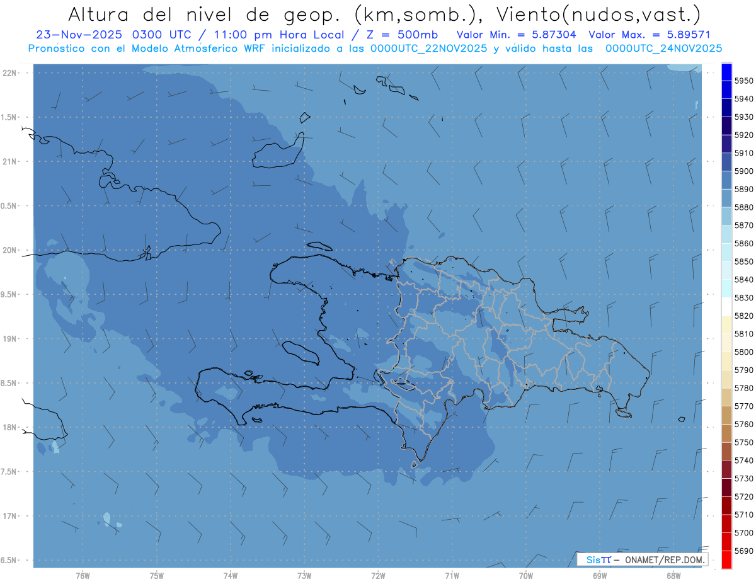Image resolution: width=756 pixels, height=584 pixels.
Task: Click the color bar value '5900'
Action: coord(744,171)
